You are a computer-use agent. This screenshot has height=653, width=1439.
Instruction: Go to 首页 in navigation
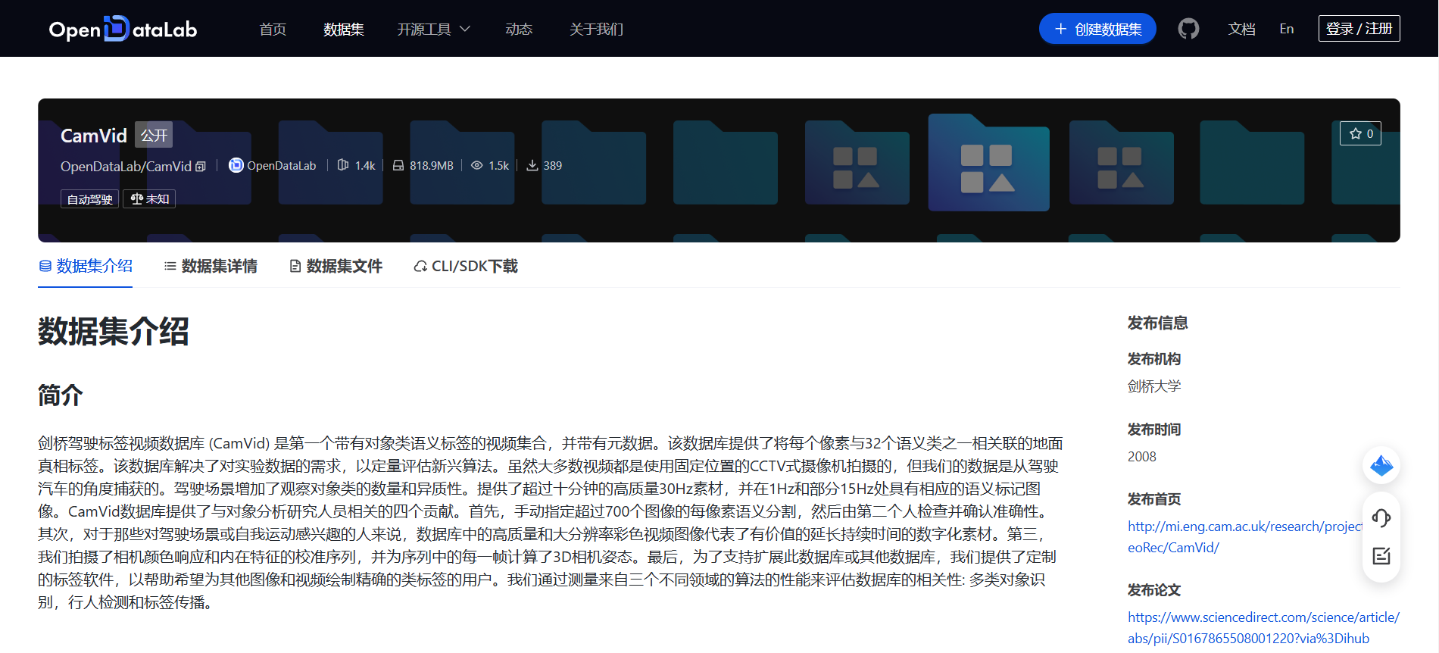[x=273, y=29]
